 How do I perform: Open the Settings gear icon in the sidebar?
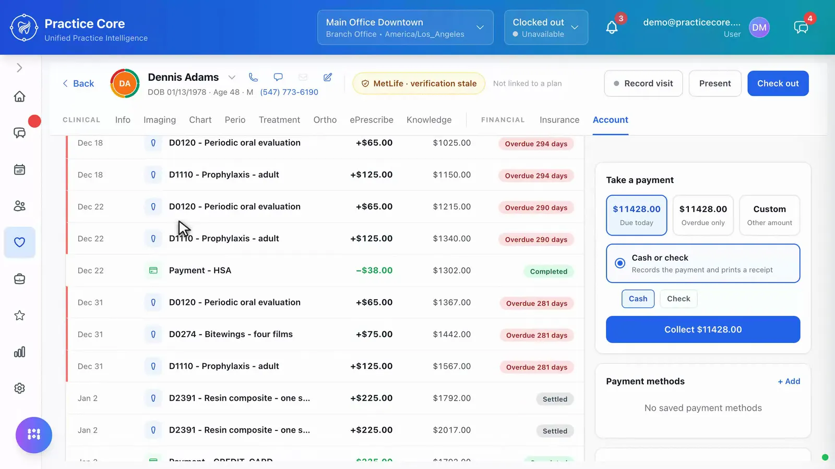pyautogui.click(x=19, y=388)
